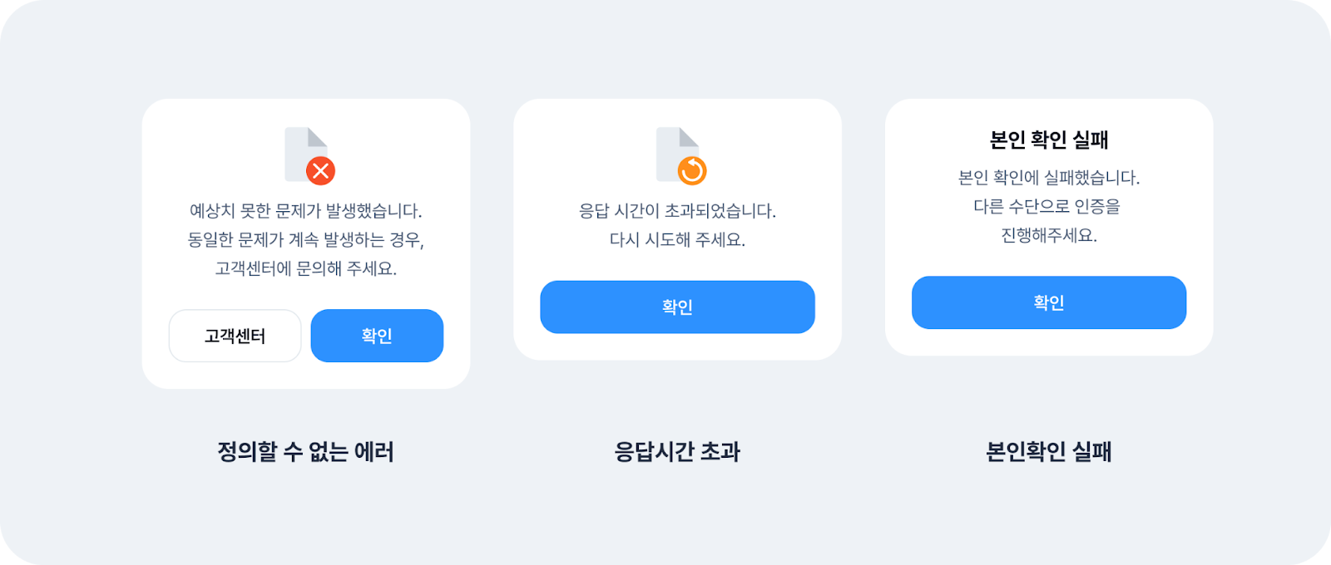Click the caption 정의할 수 없는 에러
The height and width of the screenshot is (565, 1331).
tap(305, 452)
